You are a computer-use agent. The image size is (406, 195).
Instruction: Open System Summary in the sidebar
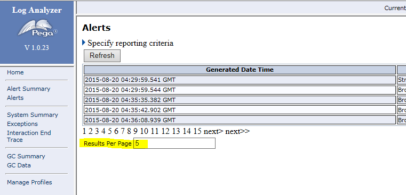tap(33, 115)
